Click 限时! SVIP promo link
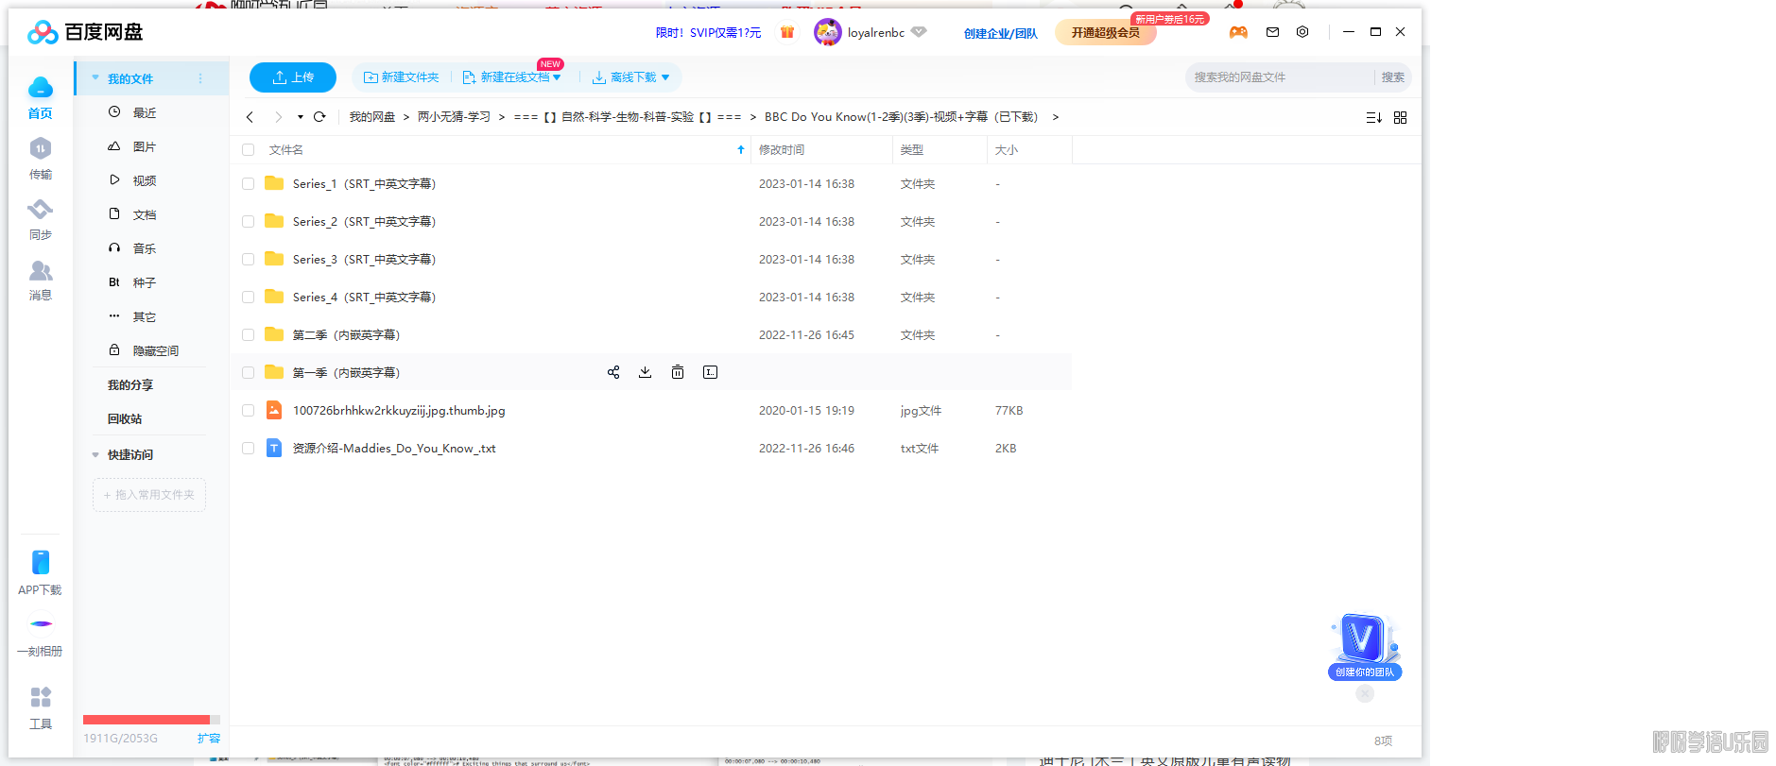This screenshot has width=1776, height=766. click(x=708, y=33)
